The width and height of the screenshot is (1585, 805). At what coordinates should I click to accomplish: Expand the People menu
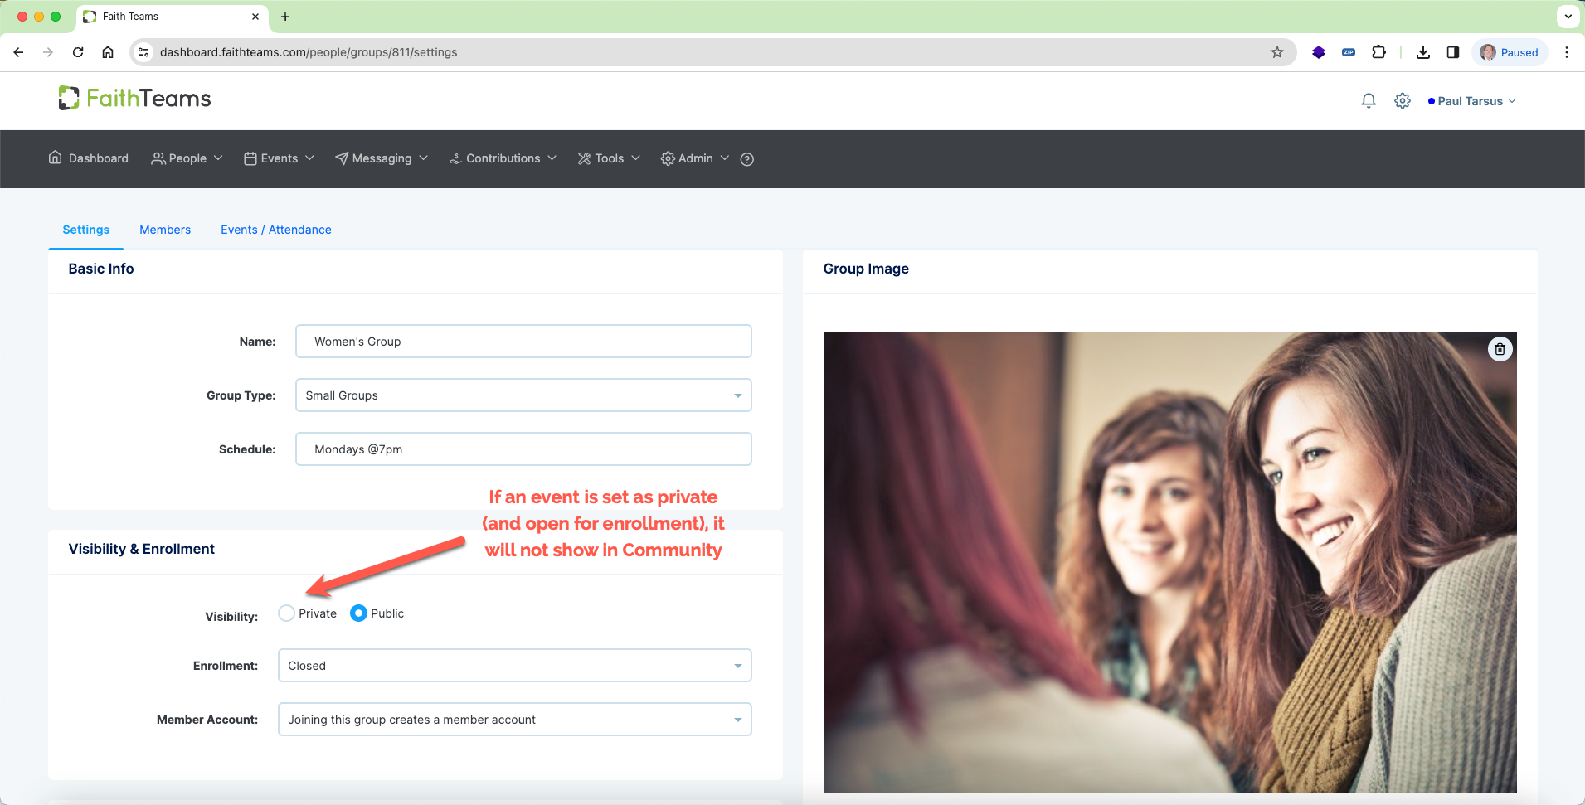[x=187, y=158]
